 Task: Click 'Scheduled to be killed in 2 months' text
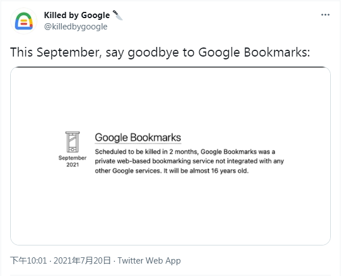point(147,153)
